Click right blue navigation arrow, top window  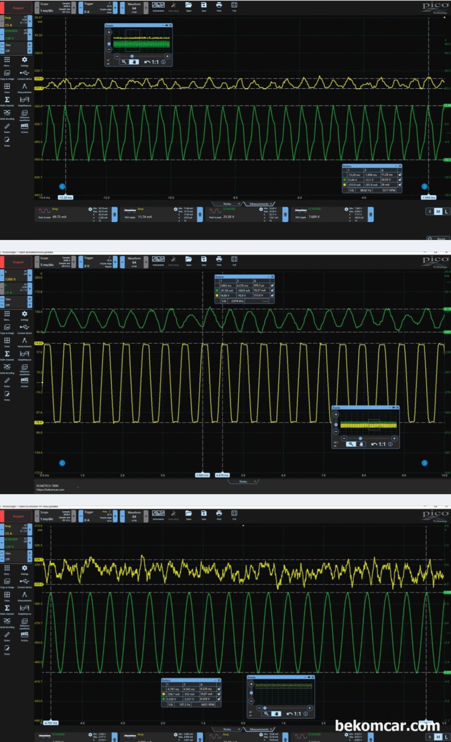coord(424,186)
